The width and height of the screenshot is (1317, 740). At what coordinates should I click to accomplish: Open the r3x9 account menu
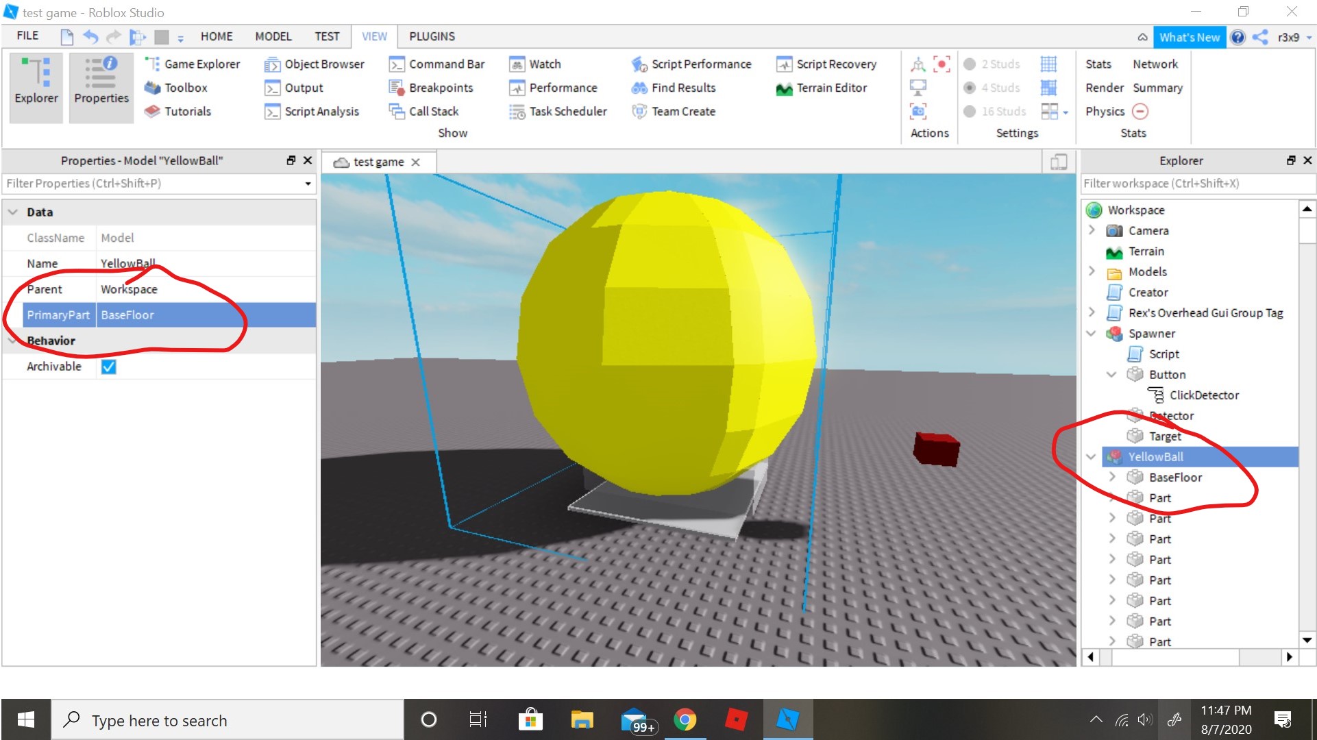click(x=1294, y=37)
